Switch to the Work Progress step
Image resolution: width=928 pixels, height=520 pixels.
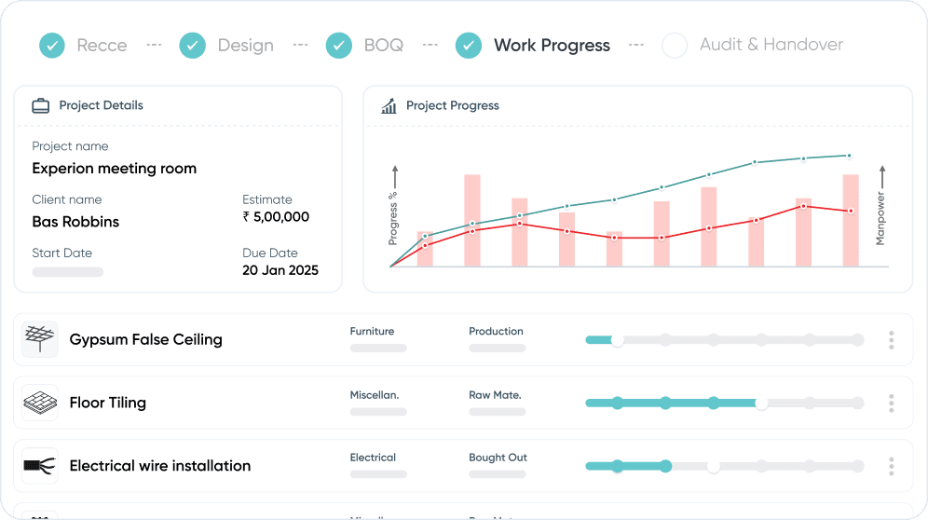coord(552,45)
